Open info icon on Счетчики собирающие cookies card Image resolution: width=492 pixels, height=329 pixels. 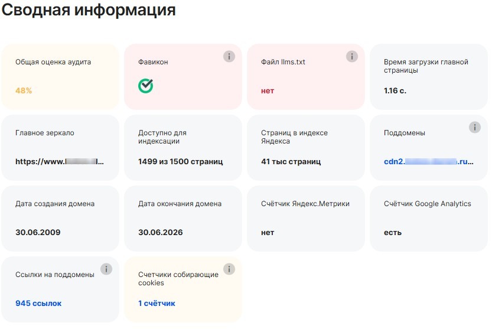[229, 269]
